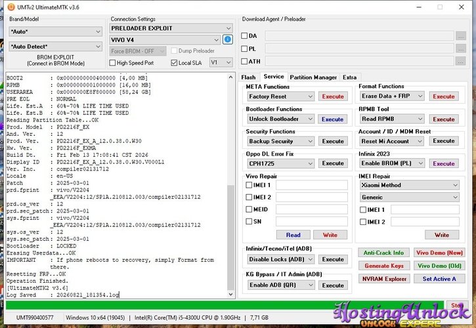Expand the Unlock Bootloader dropdown

(x=280, y=119)
